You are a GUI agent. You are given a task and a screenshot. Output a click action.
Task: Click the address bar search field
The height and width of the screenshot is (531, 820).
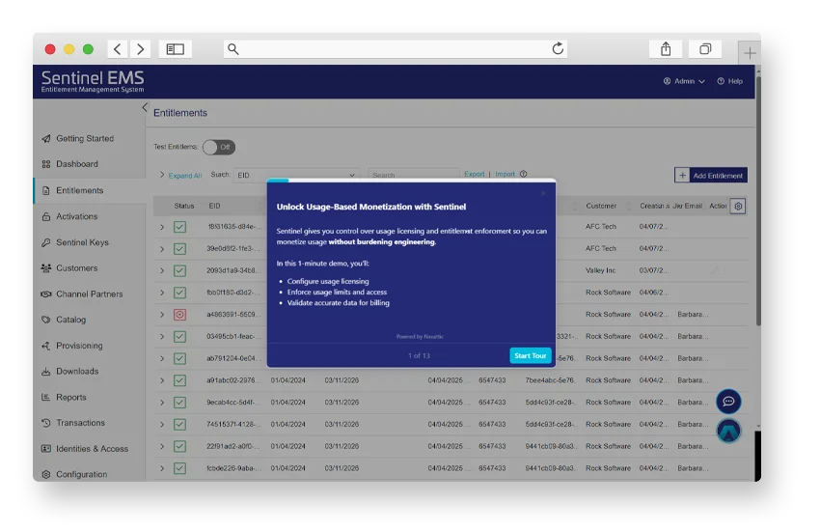coord(396,48)
